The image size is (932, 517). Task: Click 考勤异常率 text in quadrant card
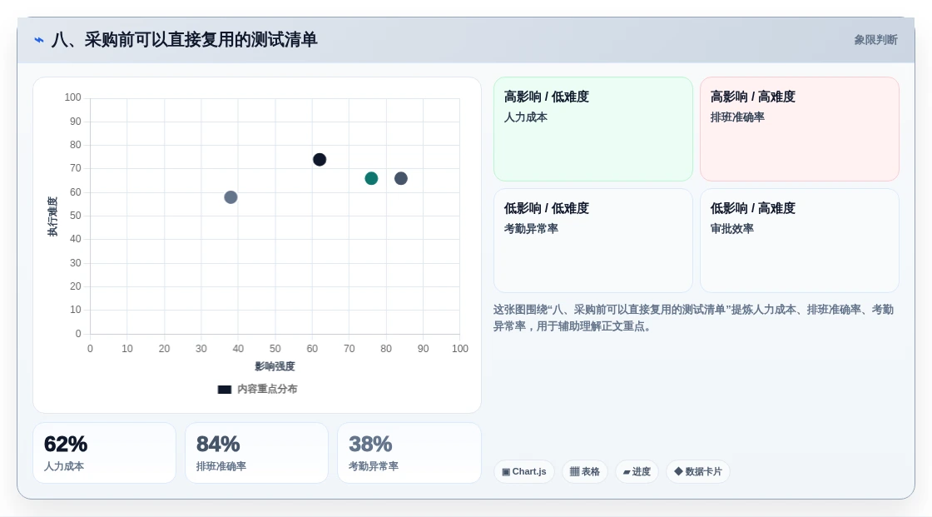pos(531,228)
